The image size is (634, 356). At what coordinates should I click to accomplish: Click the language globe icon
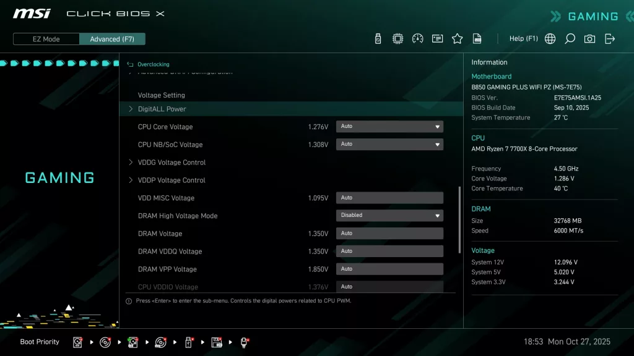tap(550, 38)
